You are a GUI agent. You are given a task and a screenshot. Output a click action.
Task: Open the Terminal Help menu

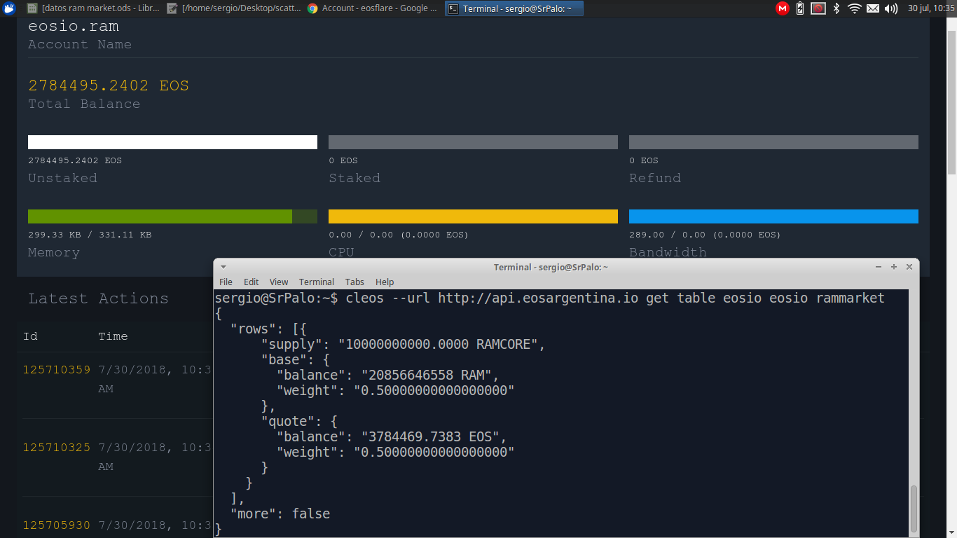click(385, 282)
